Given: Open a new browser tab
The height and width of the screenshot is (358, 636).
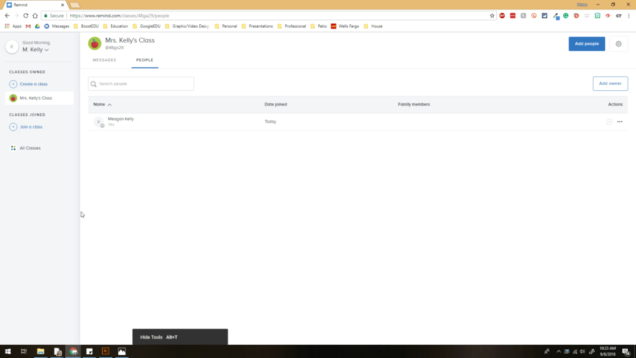Looking at the screenshot, I should coord(75,5).
